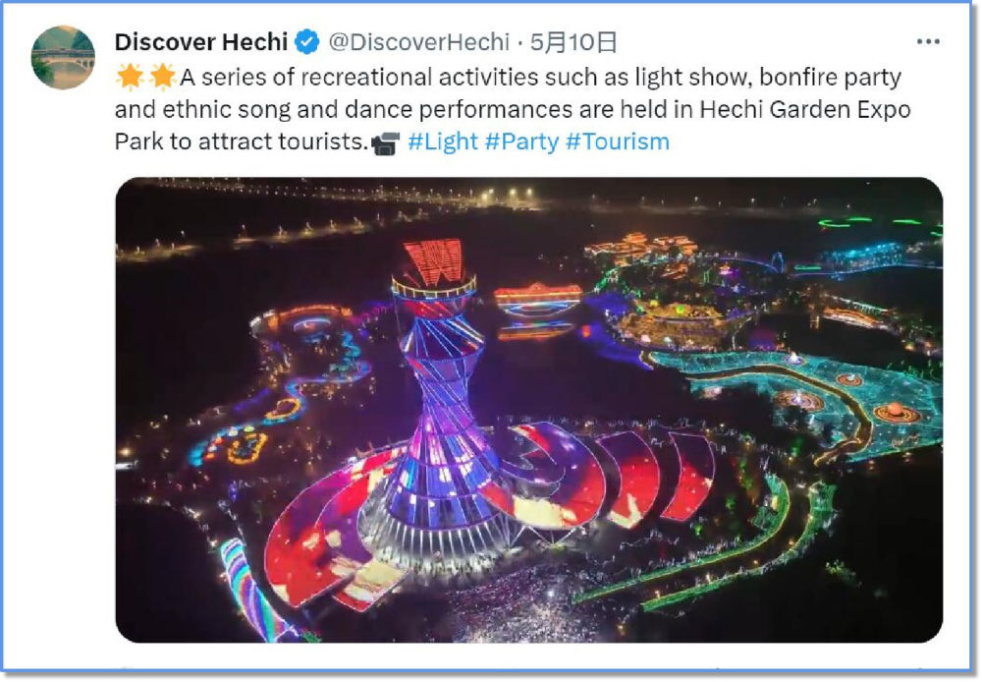
Task: Open the #Tourism hashtag
Action: pos(618,142)
